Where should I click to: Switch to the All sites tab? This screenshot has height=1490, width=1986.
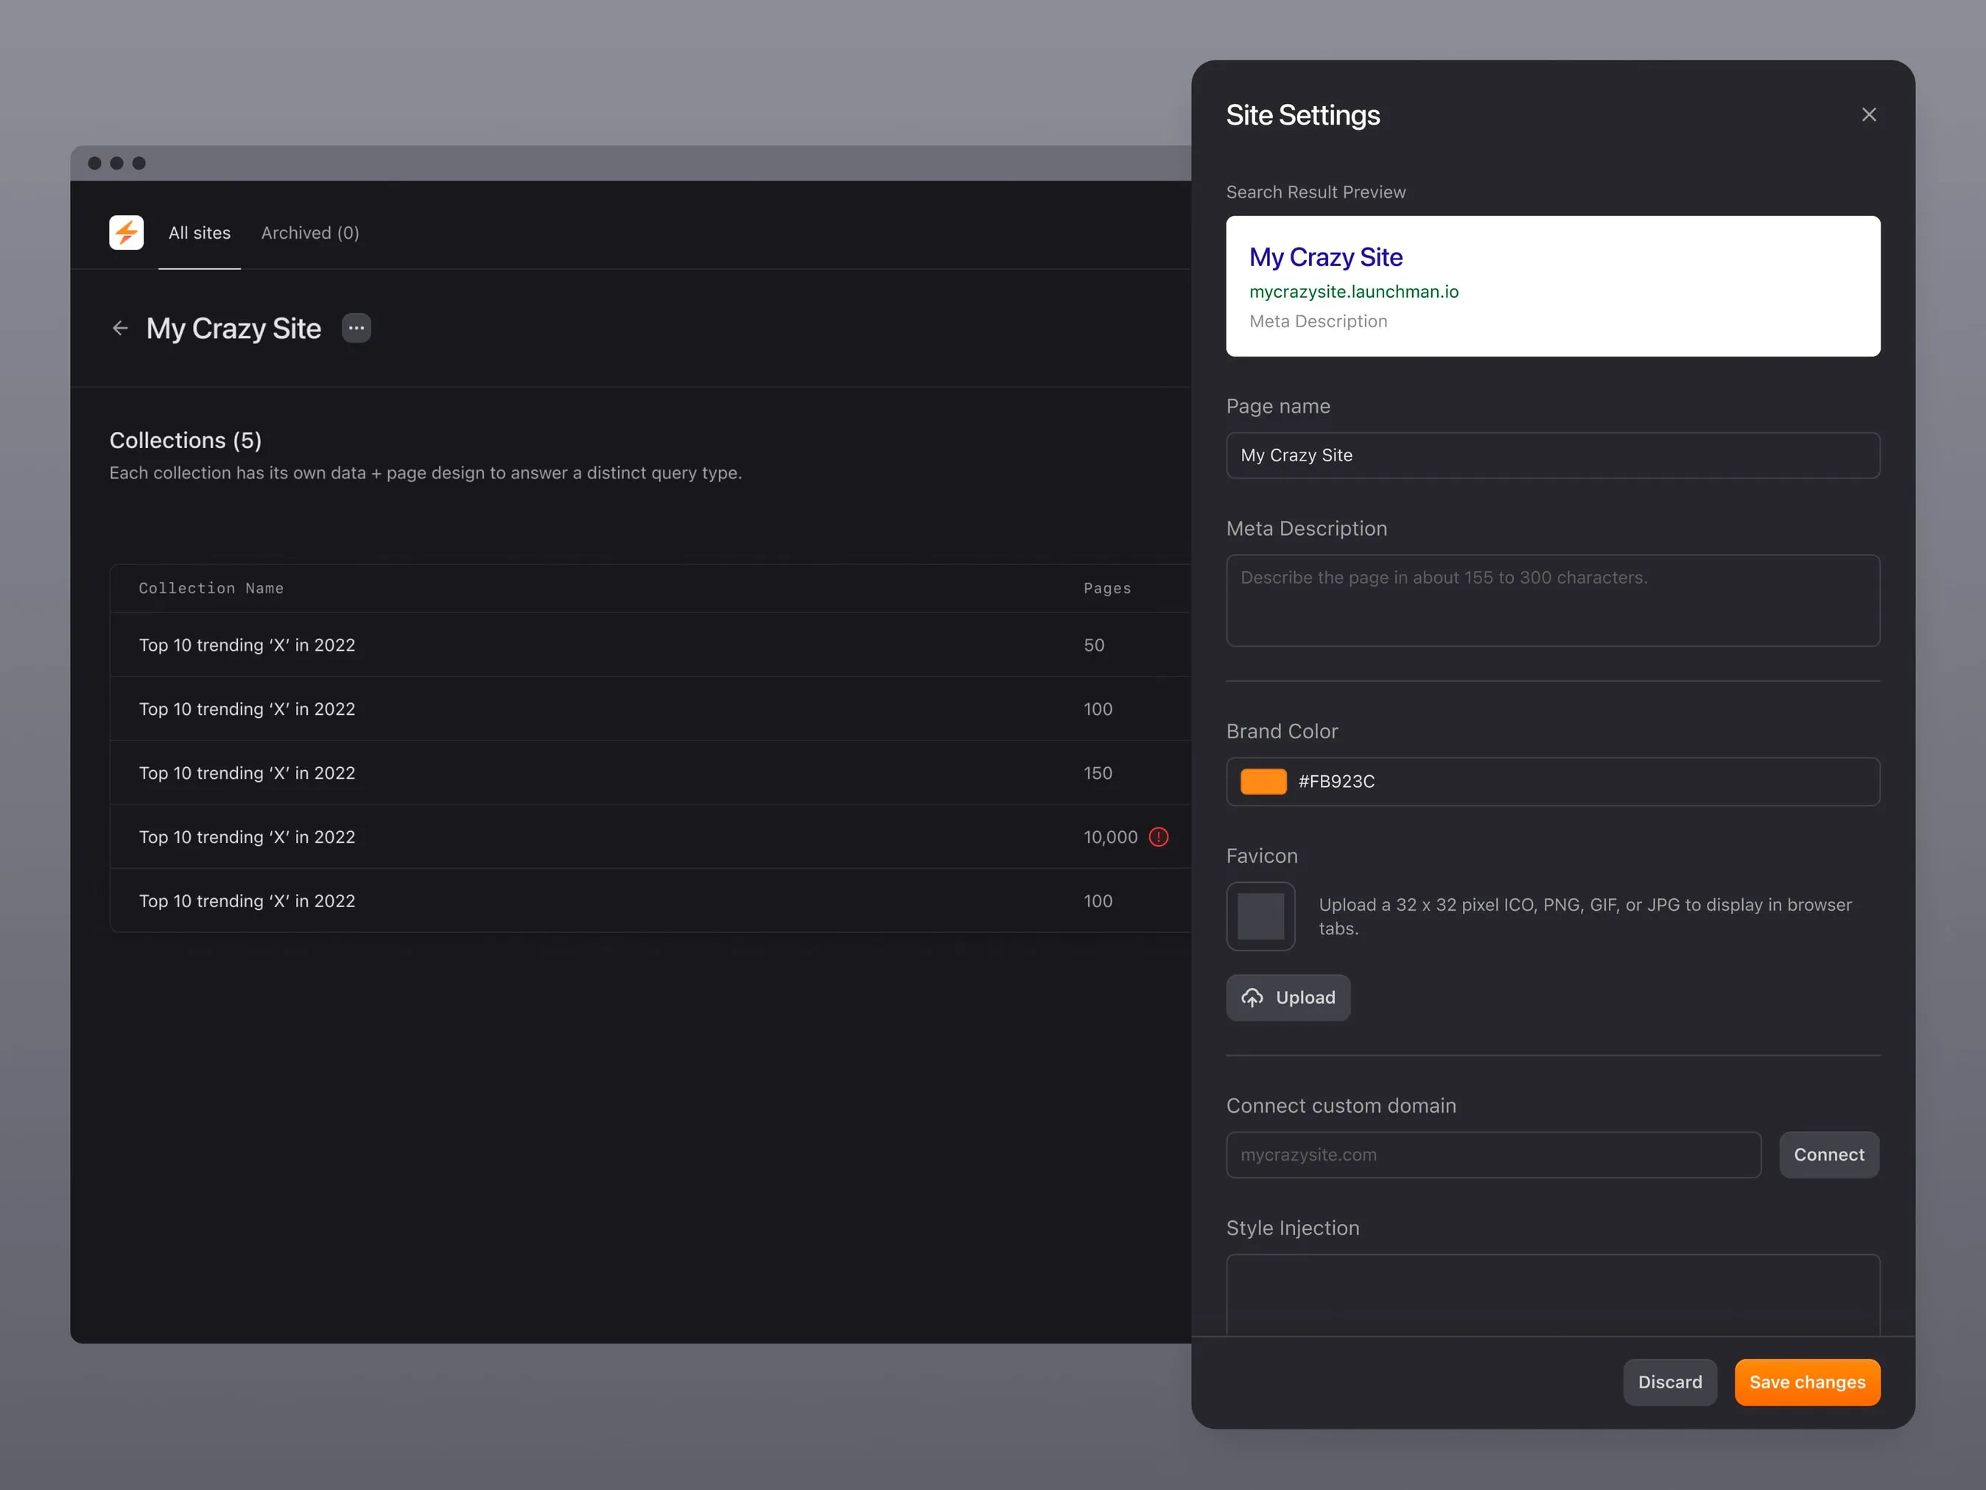200,234
